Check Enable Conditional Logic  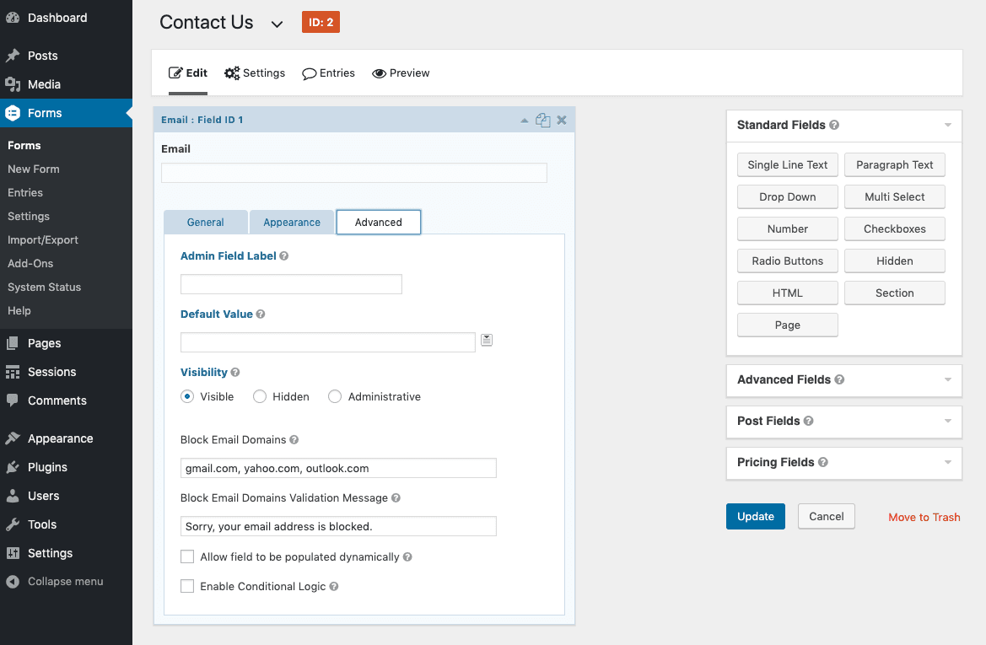click(x=187, y=587)
